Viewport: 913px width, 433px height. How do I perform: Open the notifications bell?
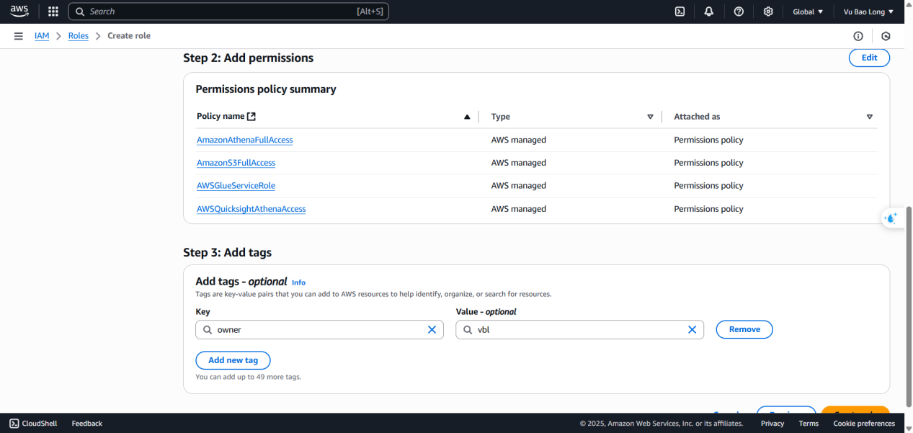709,12
